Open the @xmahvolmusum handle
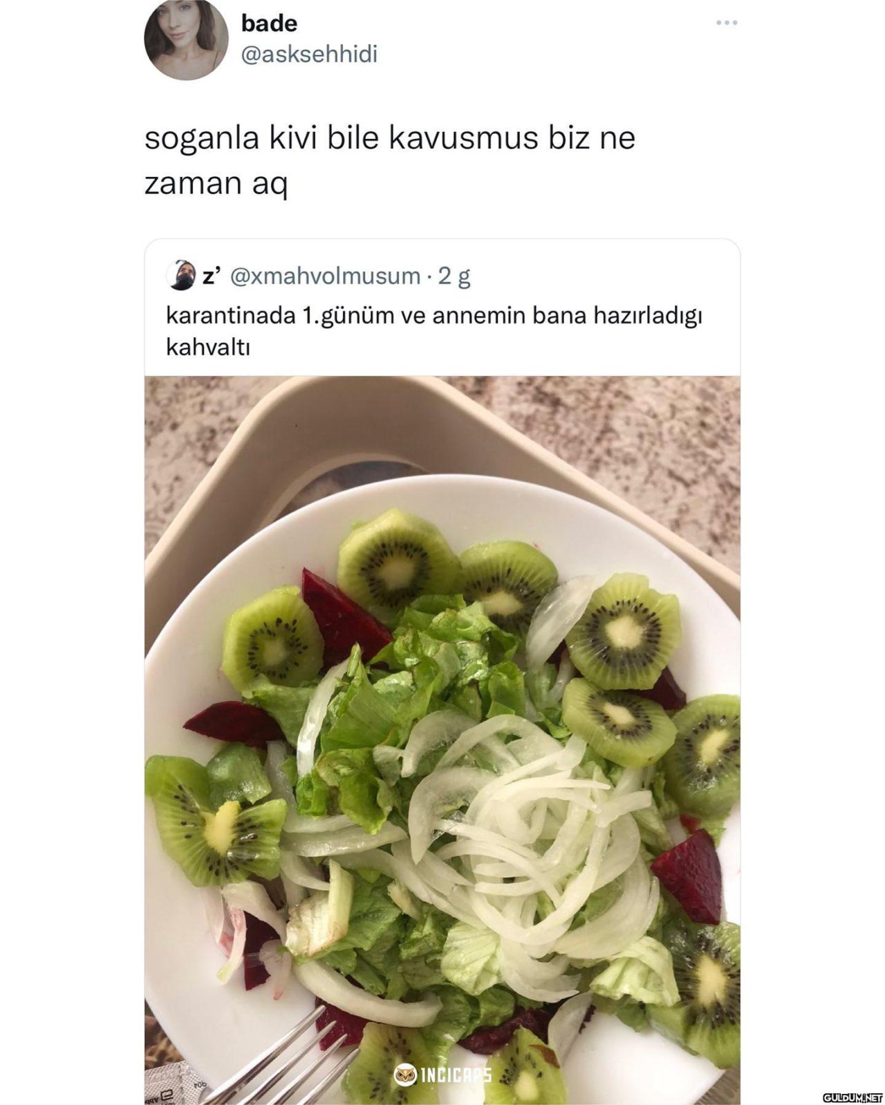Image resolution: width=885 pixels, height=1105 pixels. (324, 276)
